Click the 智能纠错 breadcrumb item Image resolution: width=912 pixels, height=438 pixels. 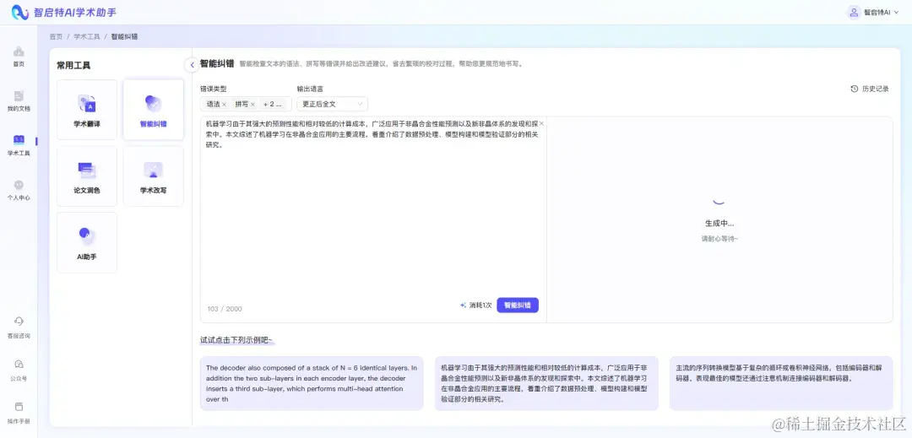pos(124,36)
